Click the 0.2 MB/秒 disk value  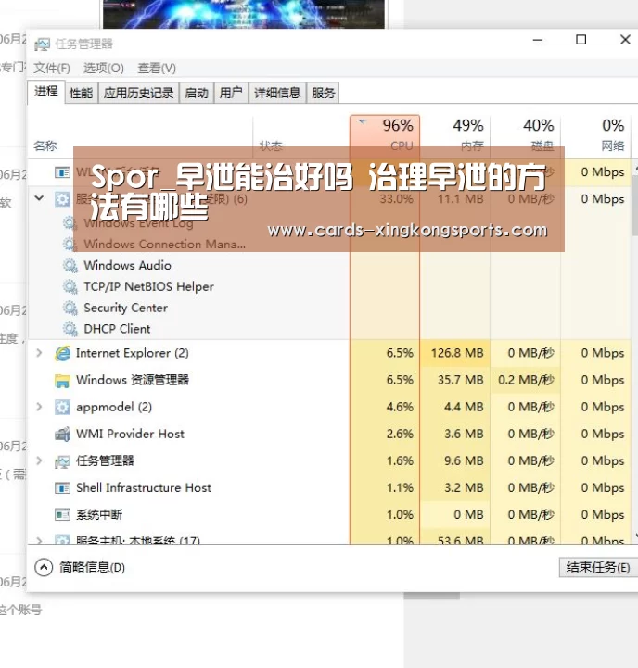tap(527, 380)
